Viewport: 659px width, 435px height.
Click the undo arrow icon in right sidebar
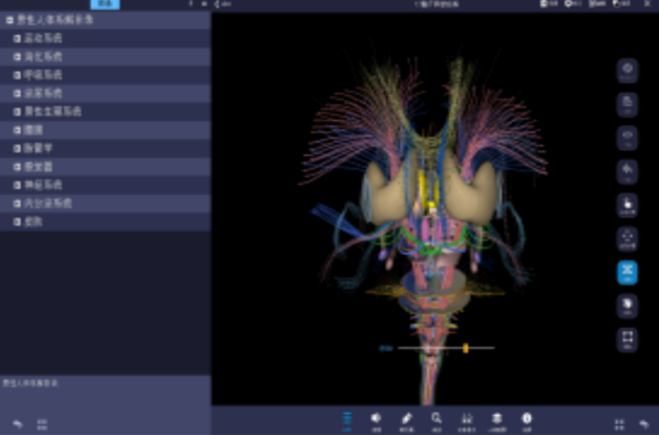tap(627, 172)
